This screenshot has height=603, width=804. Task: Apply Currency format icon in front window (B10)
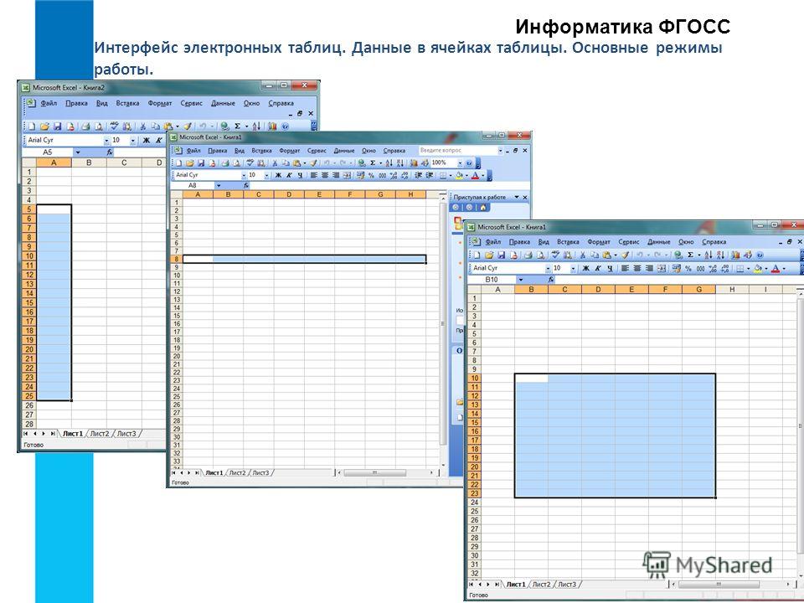(676, 268)
